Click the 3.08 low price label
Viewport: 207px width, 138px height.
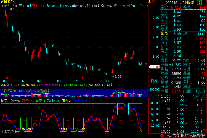coord(118,76)
